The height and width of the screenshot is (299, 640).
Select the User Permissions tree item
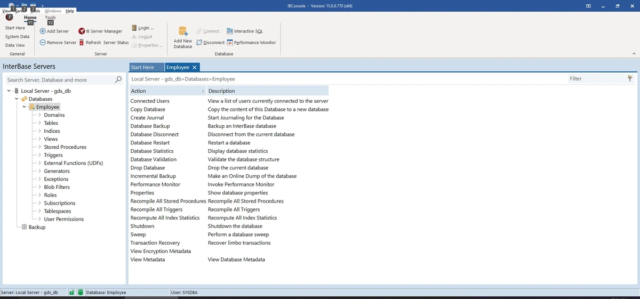click(63, 219)
